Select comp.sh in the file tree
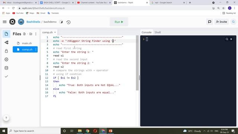 coord(25,50)
